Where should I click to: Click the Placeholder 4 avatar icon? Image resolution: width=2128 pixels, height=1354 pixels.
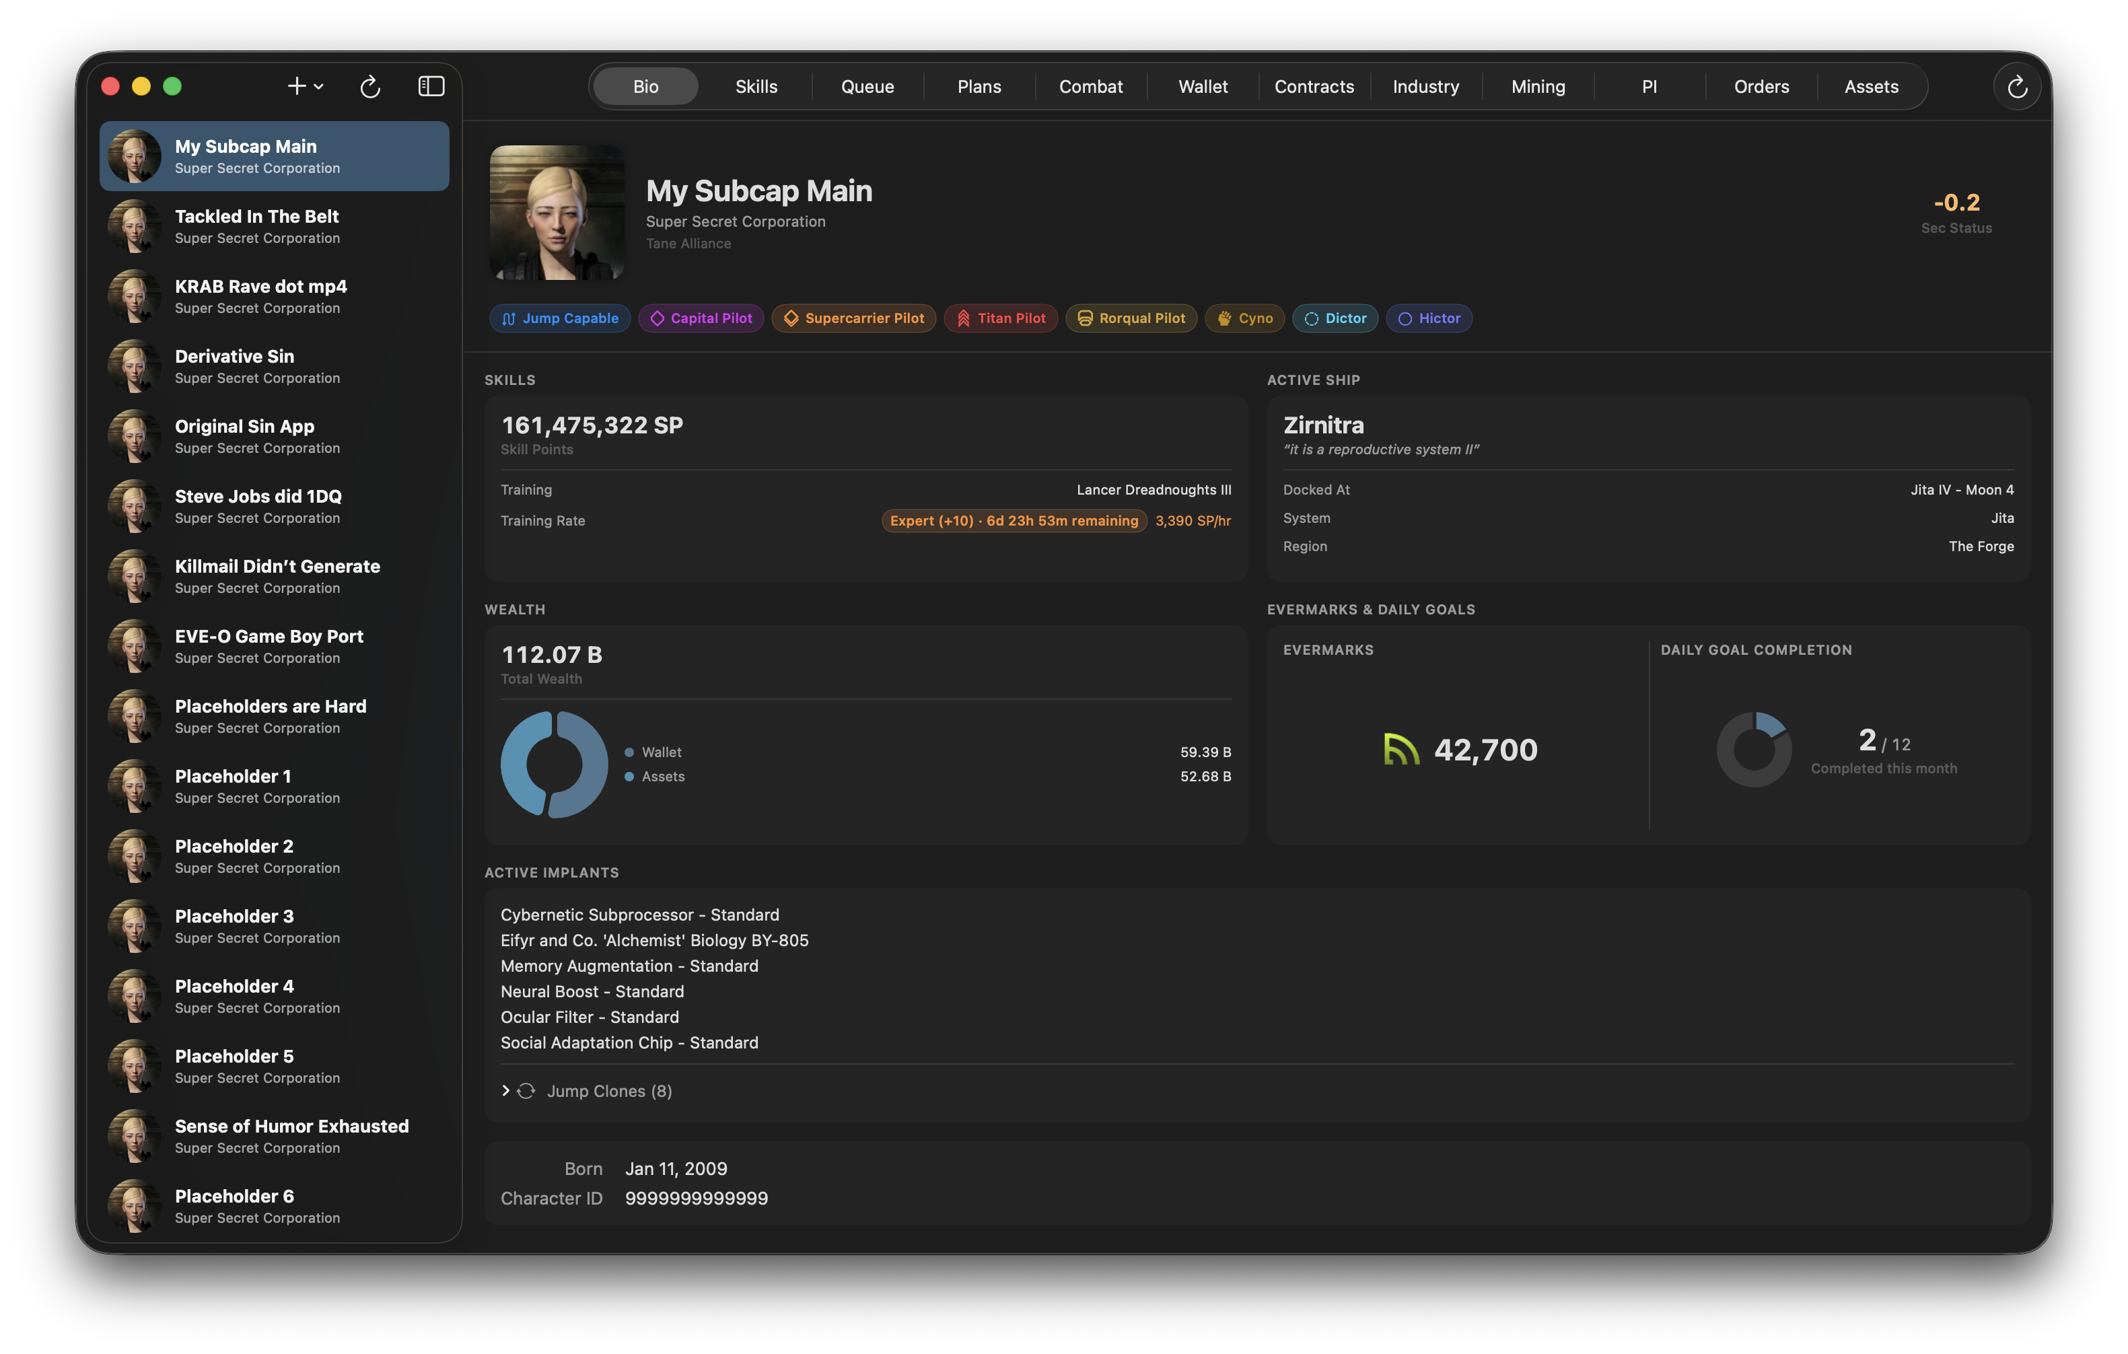click(x=135, y=996)
